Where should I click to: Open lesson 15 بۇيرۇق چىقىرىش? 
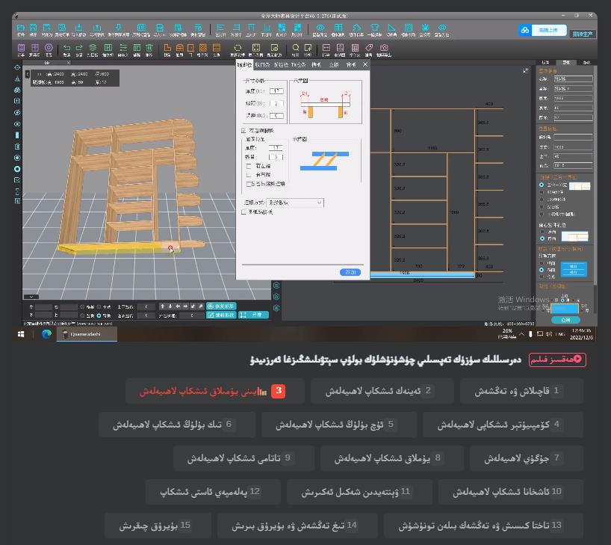(158, 526)
